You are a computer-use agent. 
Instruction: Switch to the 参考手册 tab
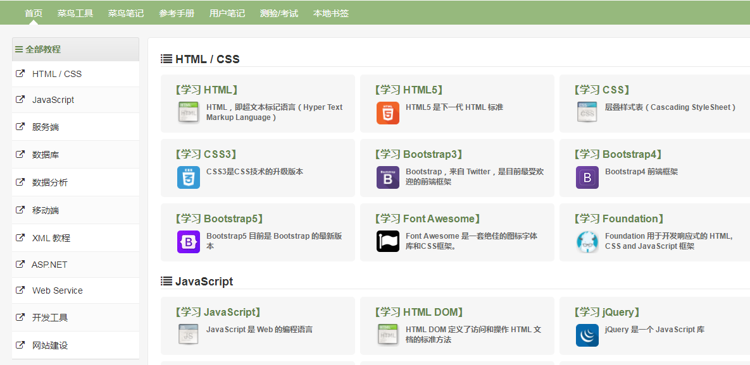(177, 13)
